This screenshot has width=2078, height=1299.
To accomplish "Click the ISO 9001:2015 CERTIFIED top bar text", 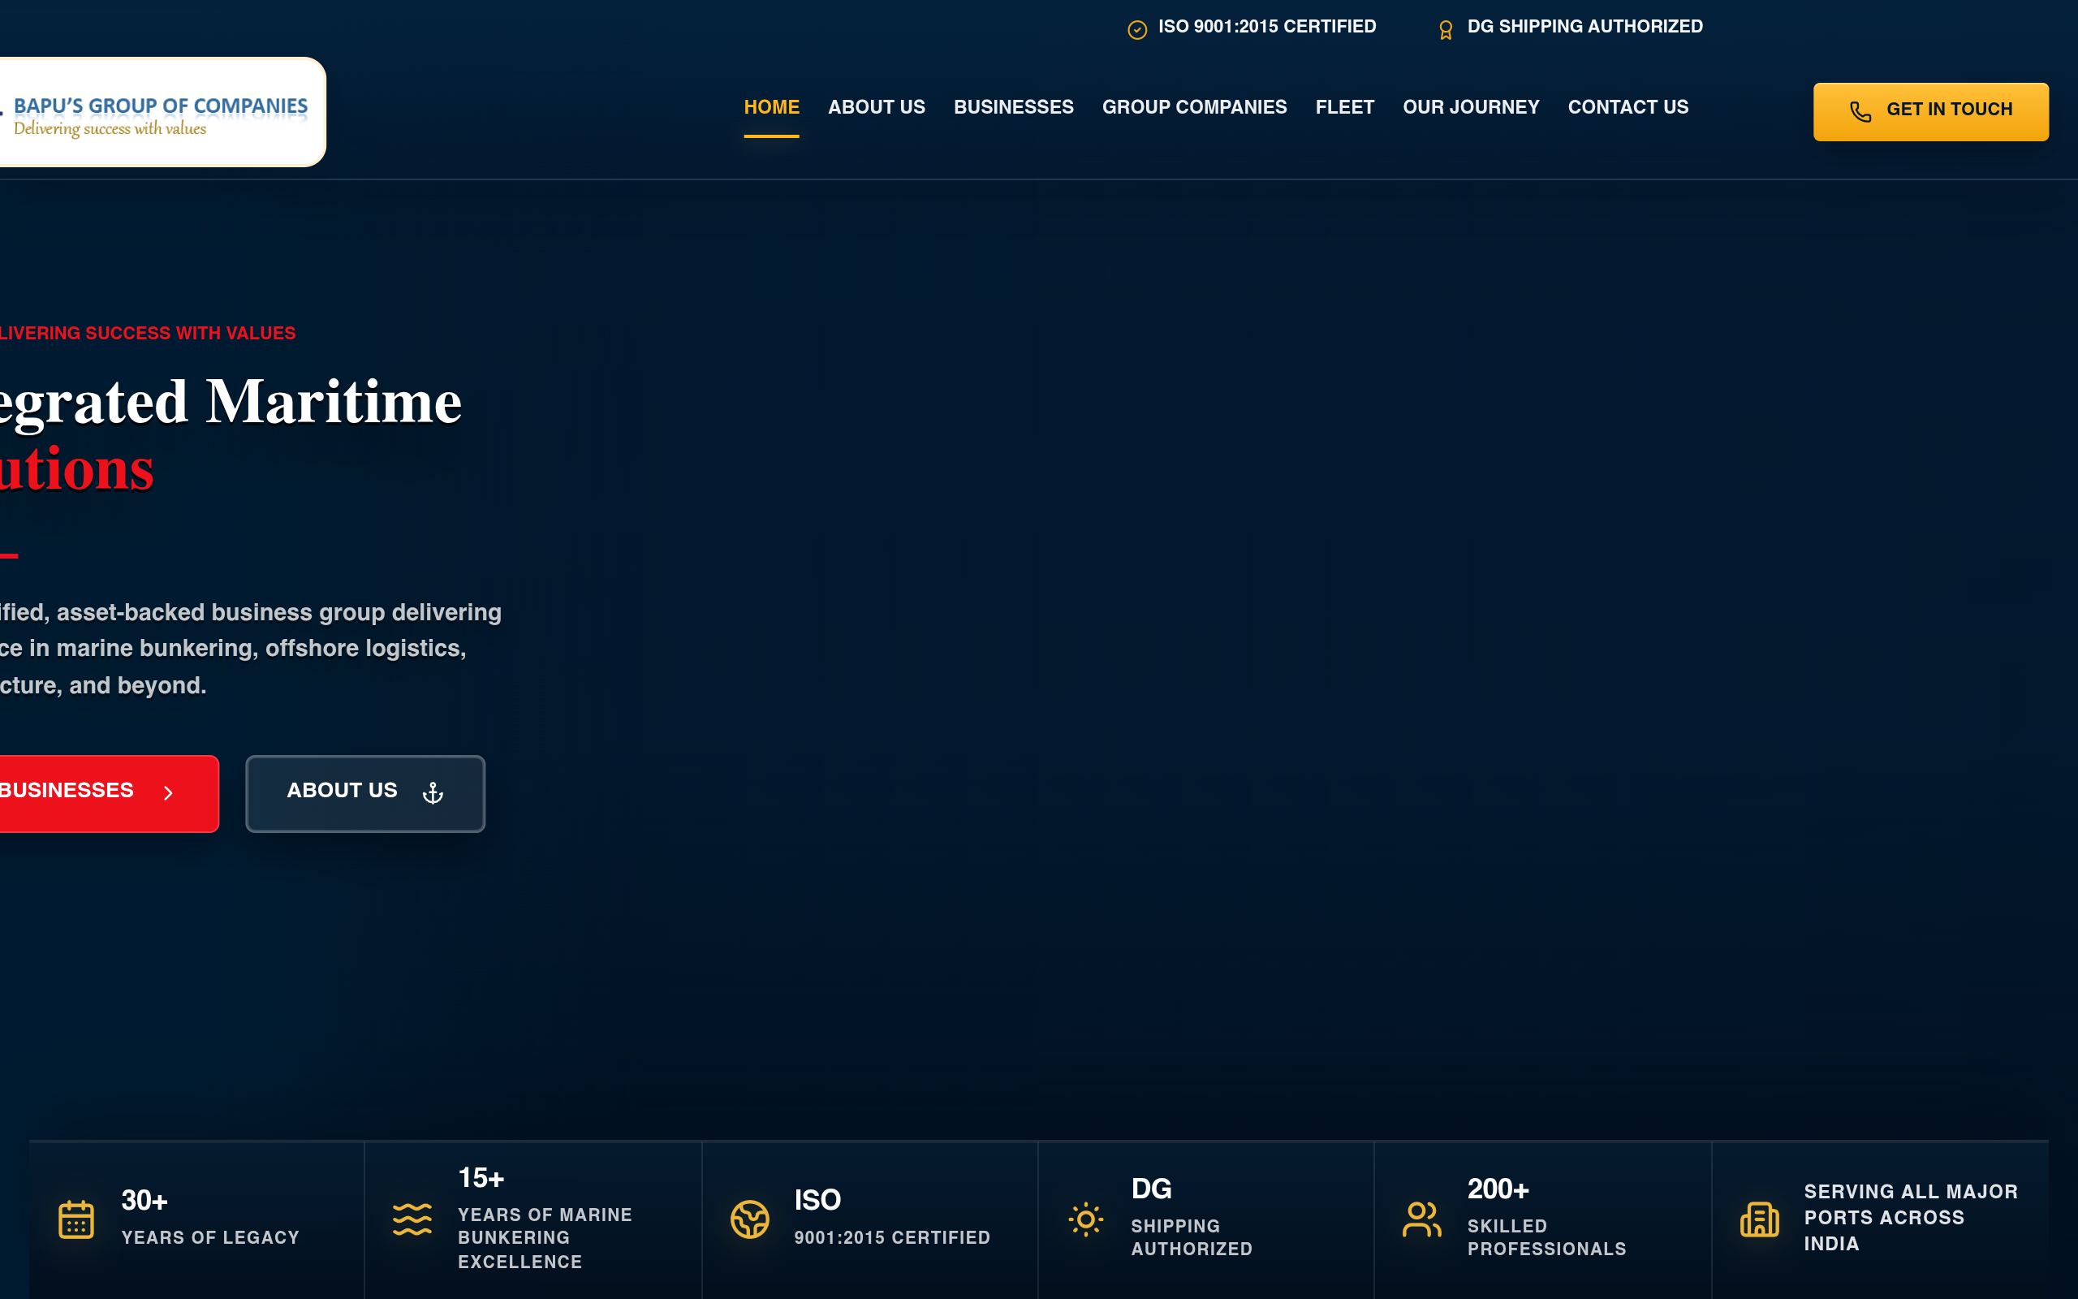I will point(1266,27).
